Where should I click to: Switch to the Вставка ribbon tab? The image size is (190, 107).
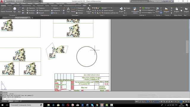coord(10,6)
